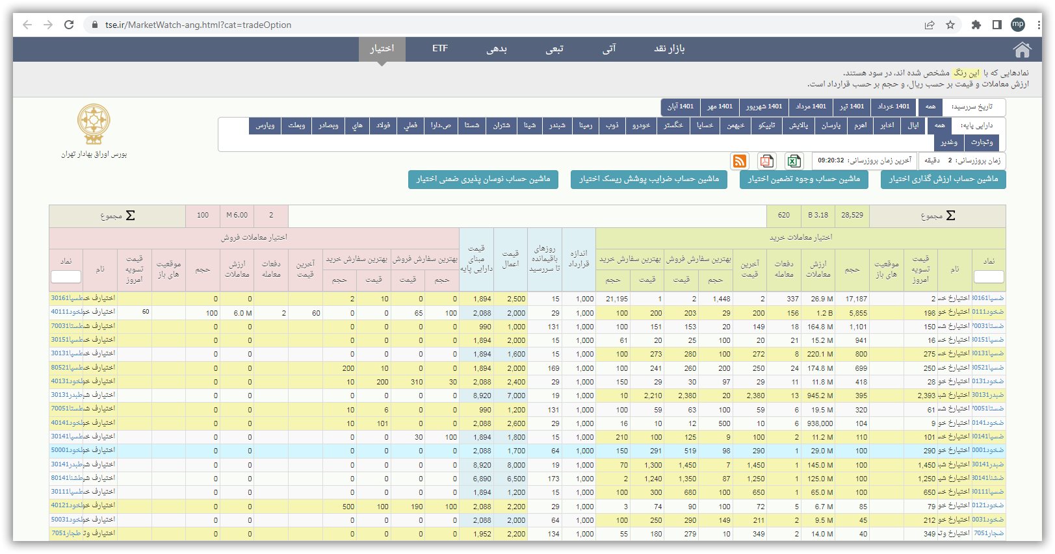This screenshot has height=554, width=1055.
Task: Select همه in the دارایی پایه filter
Action: coord(940,125)
